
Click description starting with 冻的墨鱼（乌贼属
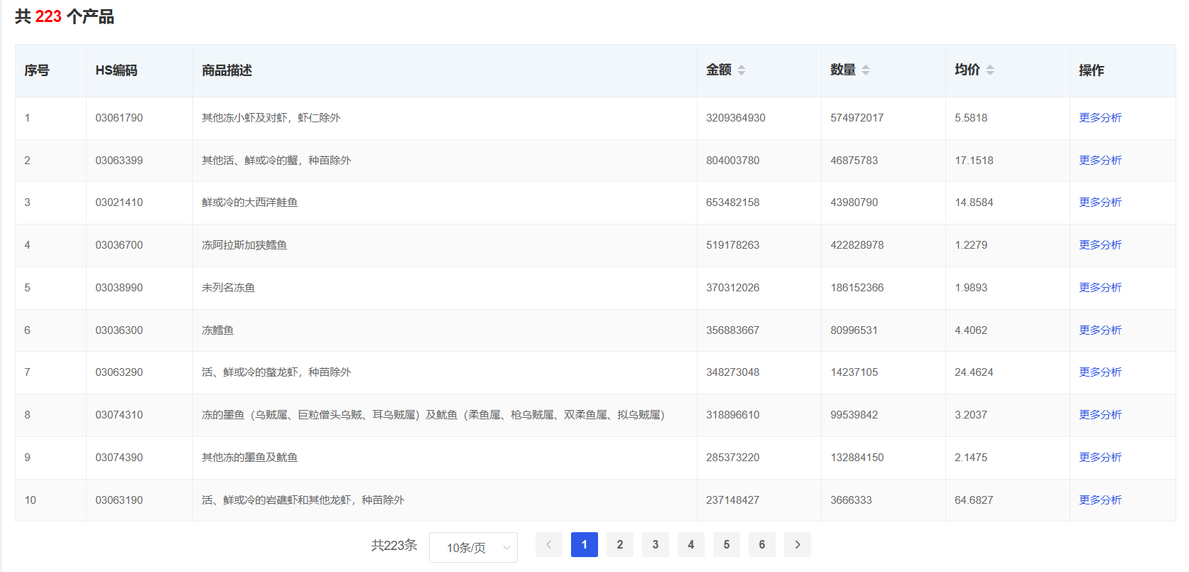click(433, 415)
